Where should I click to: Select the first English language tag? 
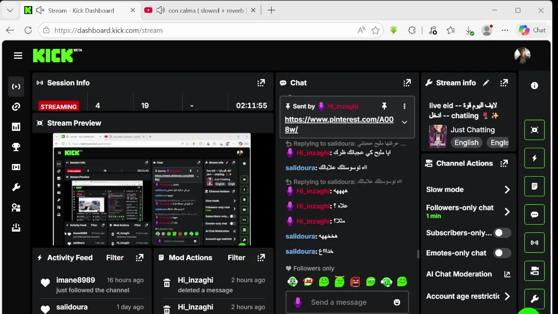[466, 143]
